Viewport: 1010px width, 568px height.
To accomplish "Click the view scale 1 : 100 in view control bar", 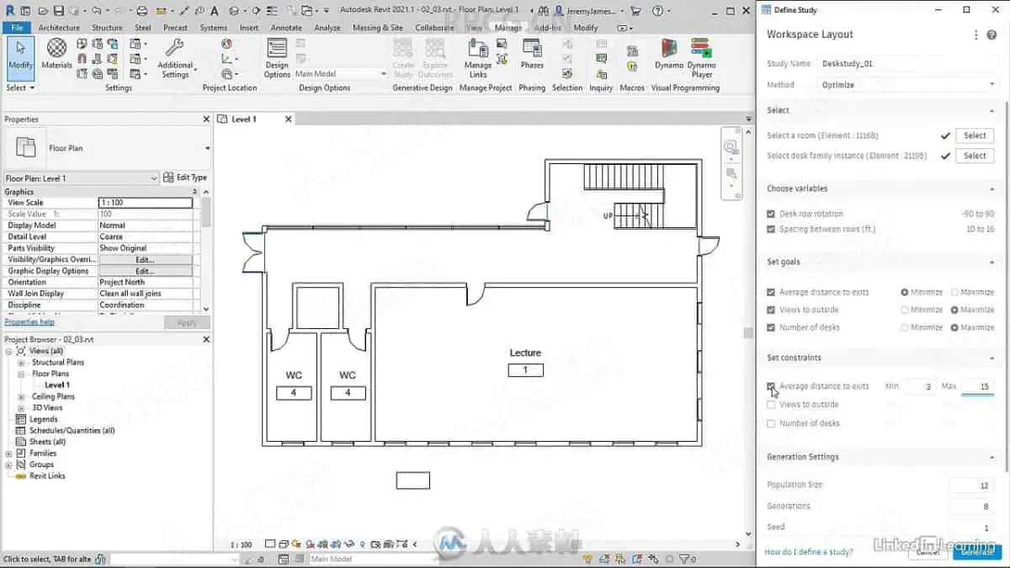I will tap(242, 544).
